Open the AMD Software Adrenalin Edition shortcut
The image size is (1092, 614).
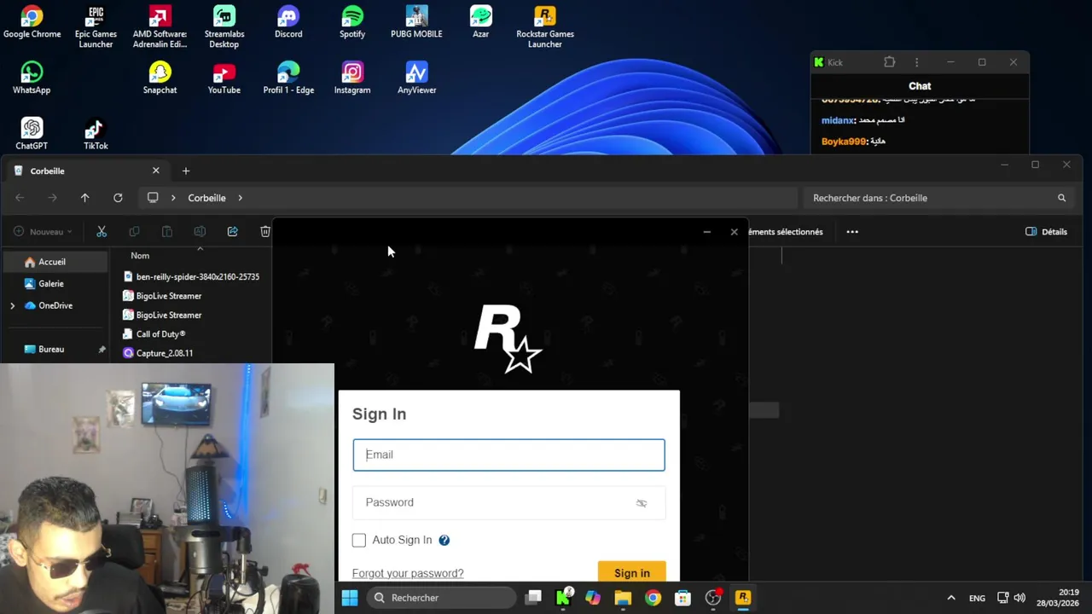(160, 27)
